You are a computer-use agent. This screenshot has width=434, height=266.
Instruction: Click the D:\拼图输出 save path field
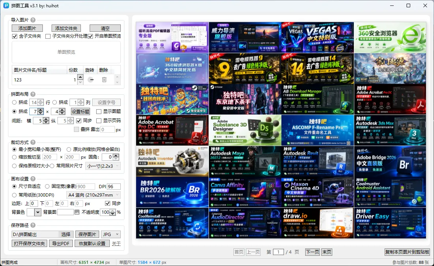click(x=35, y=234)
